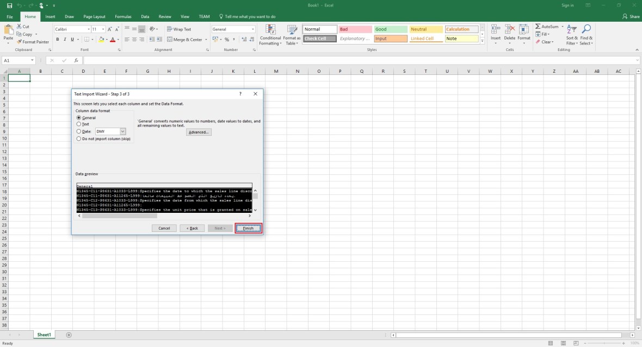Apply the Good cell style swatch
This screenshot has height=347, width=642.
(390, 29)
